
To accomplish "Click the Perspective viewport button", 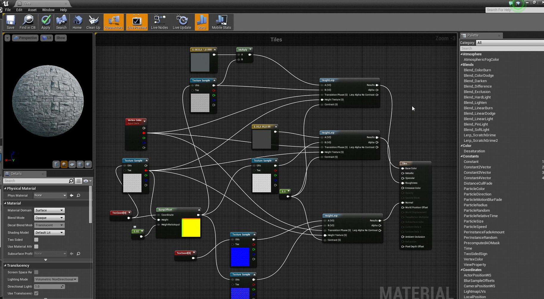I will coord(25,38).
